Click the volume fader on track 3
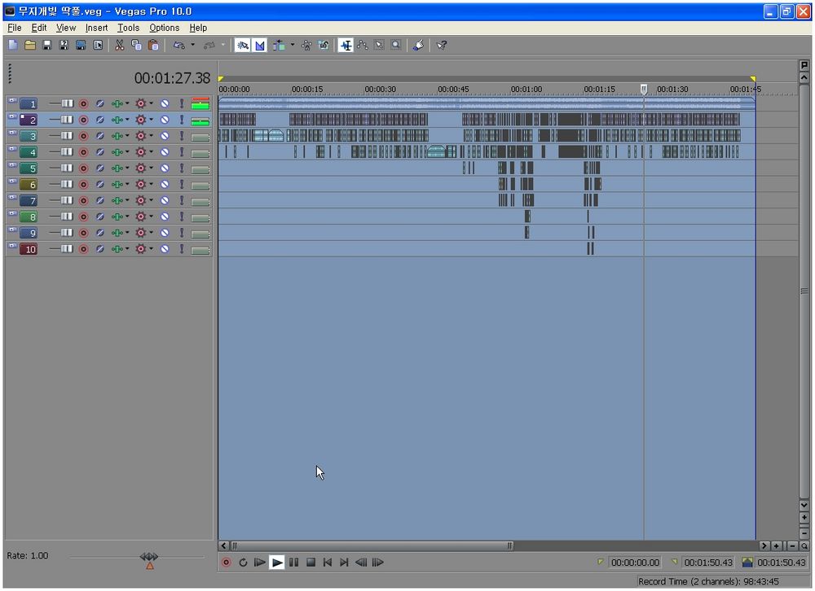Screen dimensions: 815x591 tap(67, 136)
